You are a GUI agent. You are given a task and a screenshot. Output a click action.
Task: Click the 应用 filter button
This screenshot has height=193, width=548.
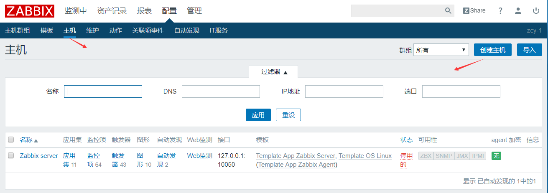pos(258,115)
